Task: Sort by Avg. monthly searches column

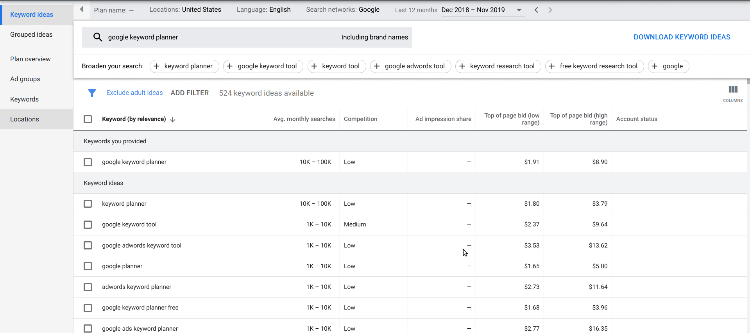Action: (304, 119)
